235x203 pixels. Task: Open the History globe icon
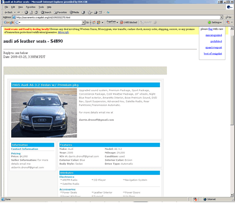tap(83, 12)
